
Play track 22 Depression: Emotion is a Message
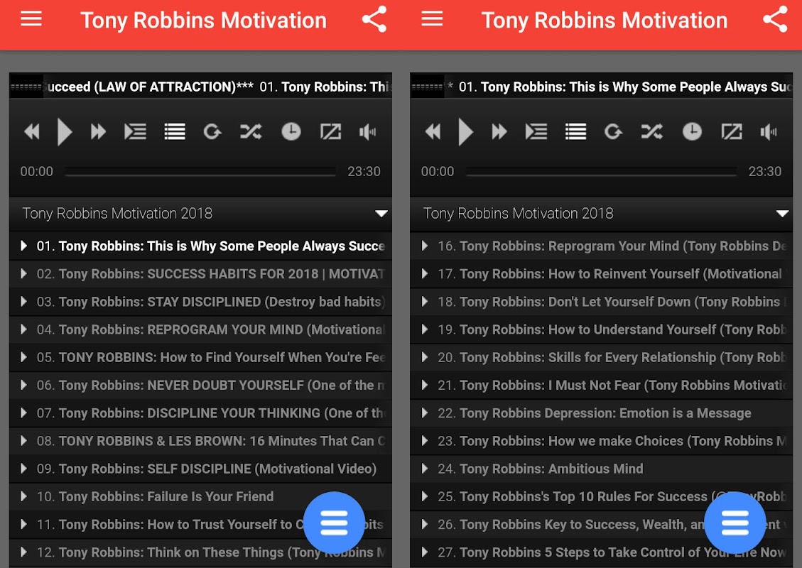tap(594, 413)
